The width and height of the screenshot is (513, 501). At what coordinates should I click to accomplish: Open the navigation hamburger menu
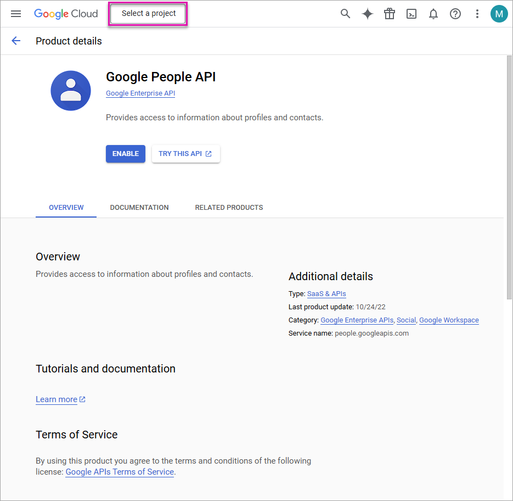pyautogui.click(x=15, y=14)
